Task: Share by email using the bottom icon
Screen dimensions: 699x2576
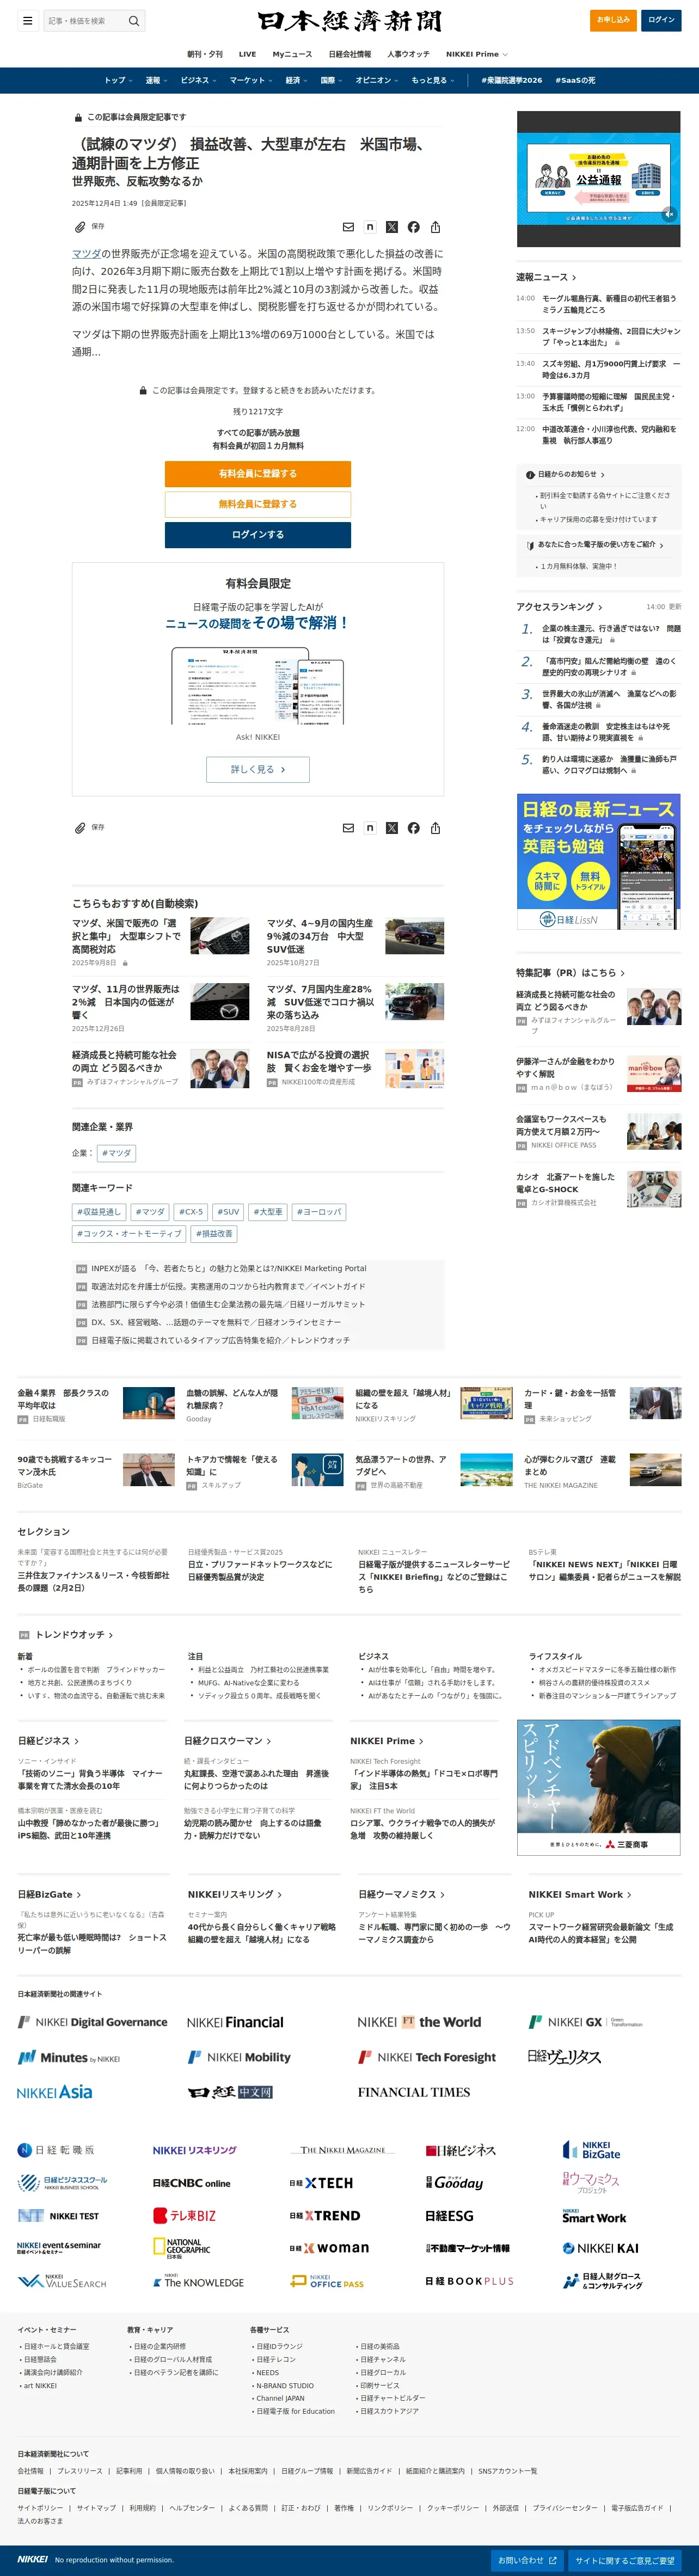Action: pos(348,828)
